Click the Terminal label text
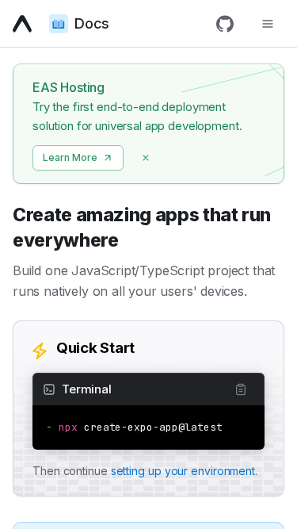Image resolution: width=297 pixels, height=529 pixels. [x=87, y=389]
